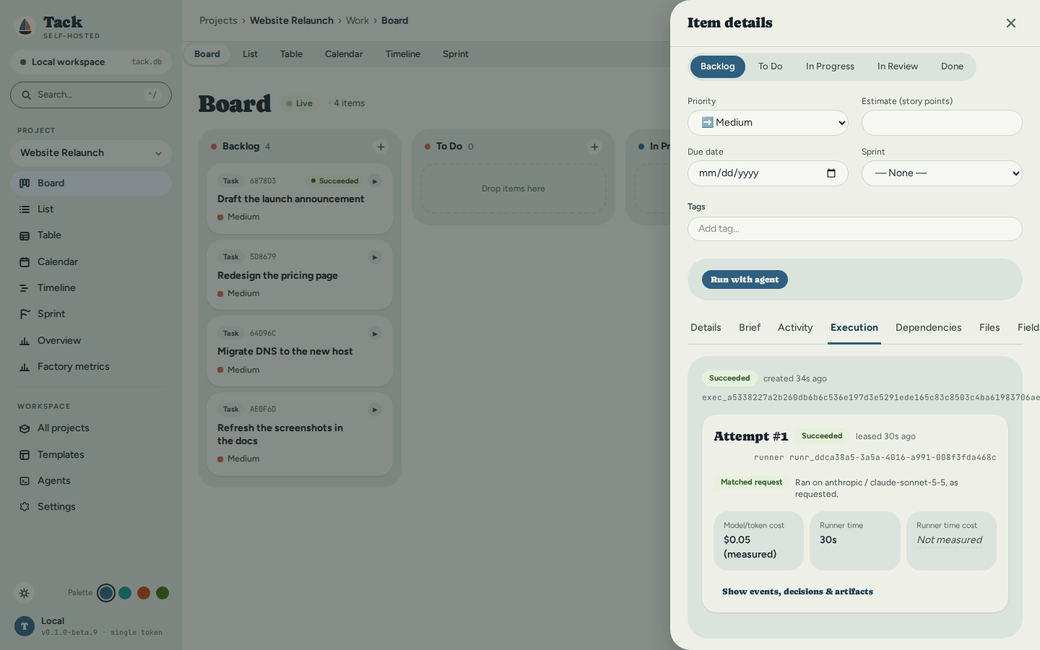Click play on 'Migrate DNS to the new host' card
1040x650 pixels.
(x=374, y=334)
